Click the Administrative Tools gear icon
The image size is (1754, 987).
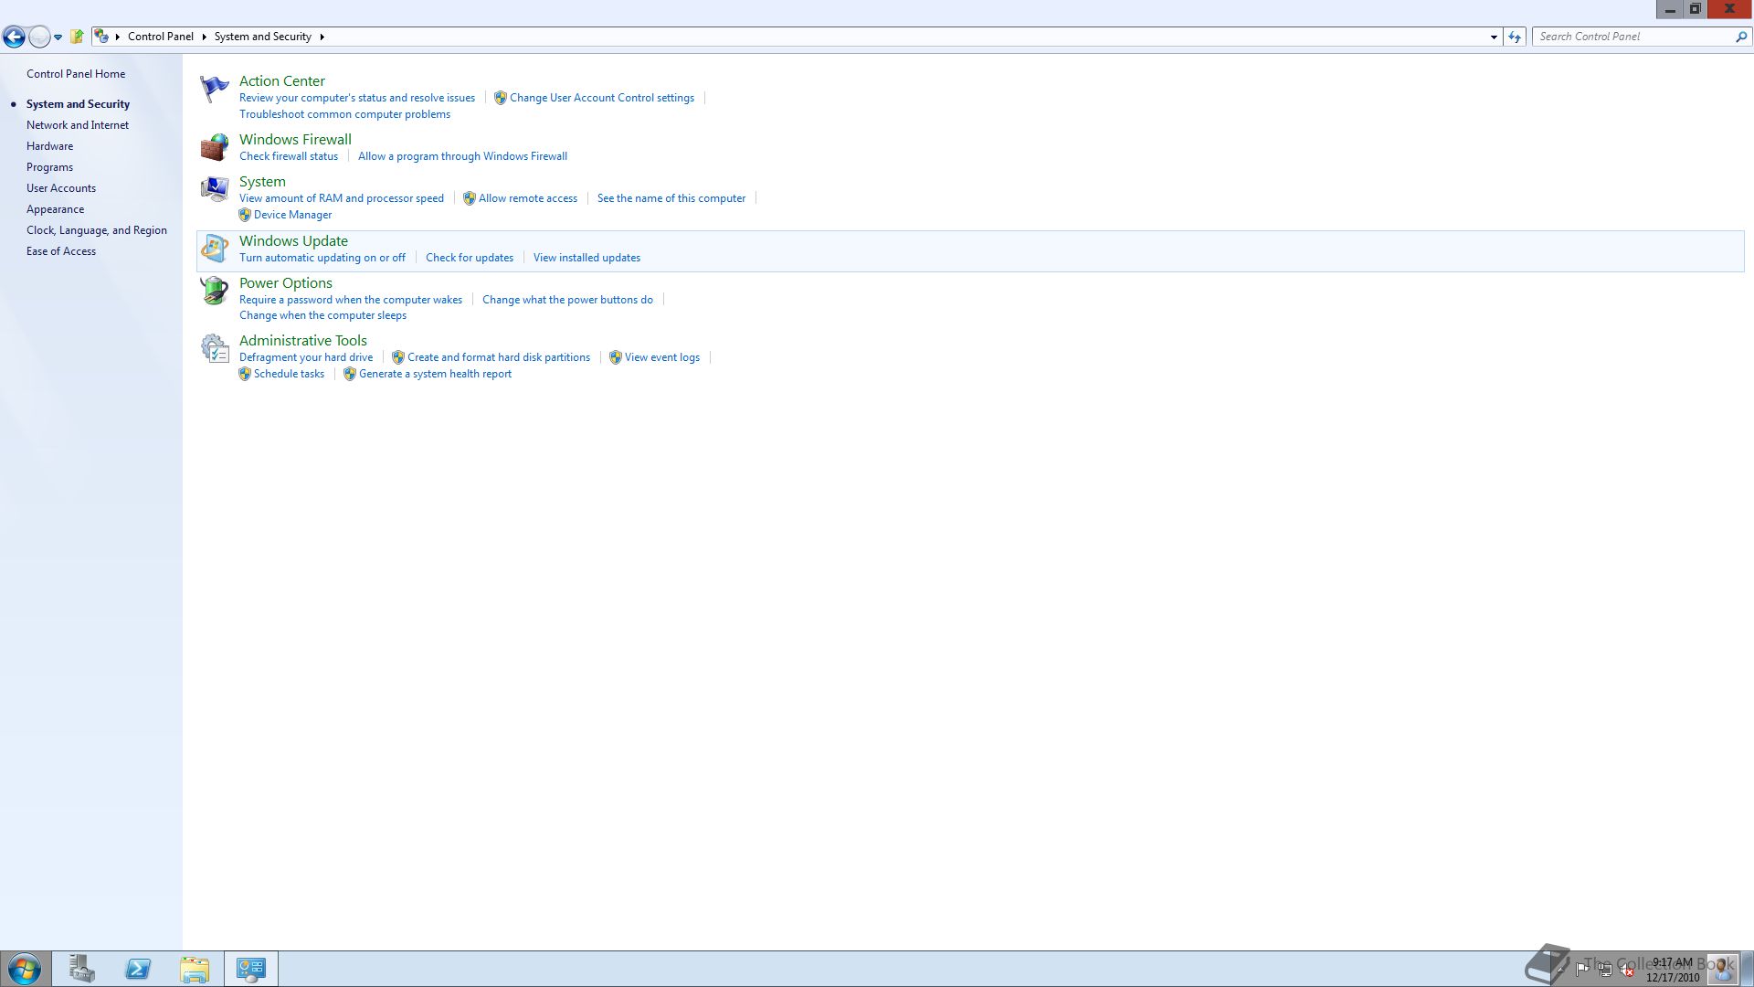click(x=214, y=348)
